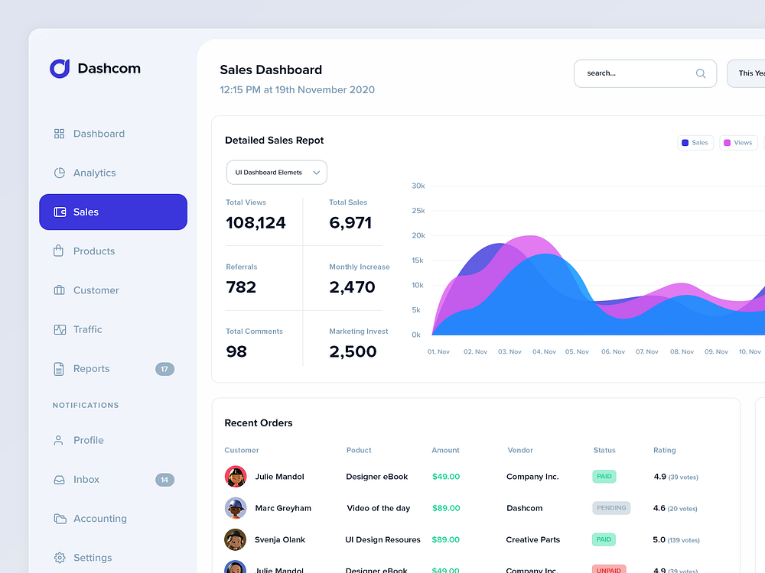Screen dimensions: 765x573
Task: Click the search magnifier icon
Action: (700, 73)
